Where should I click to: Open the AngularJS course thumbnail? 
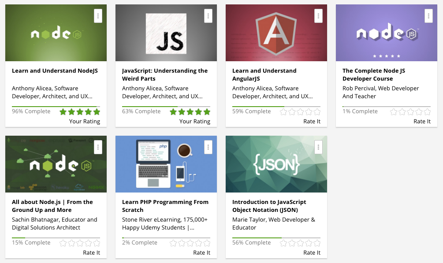(276, 33)
